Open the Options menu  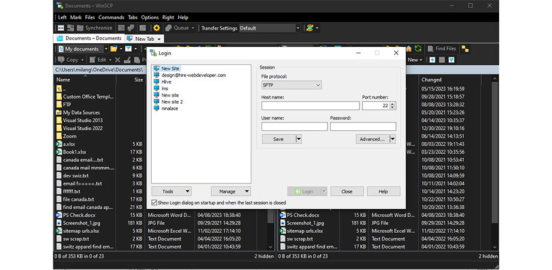click(x=150, y=17)
